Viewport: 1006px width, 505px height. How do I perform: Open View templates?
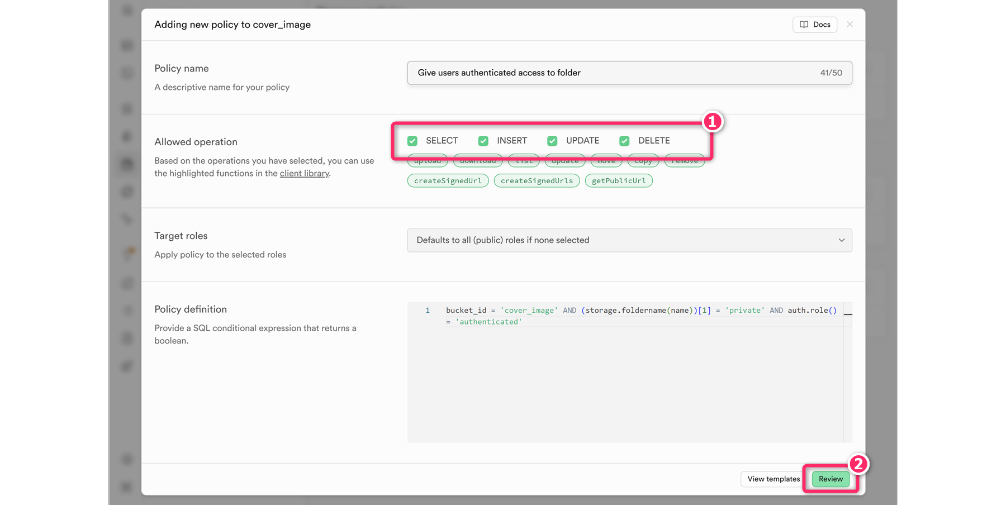773,479
